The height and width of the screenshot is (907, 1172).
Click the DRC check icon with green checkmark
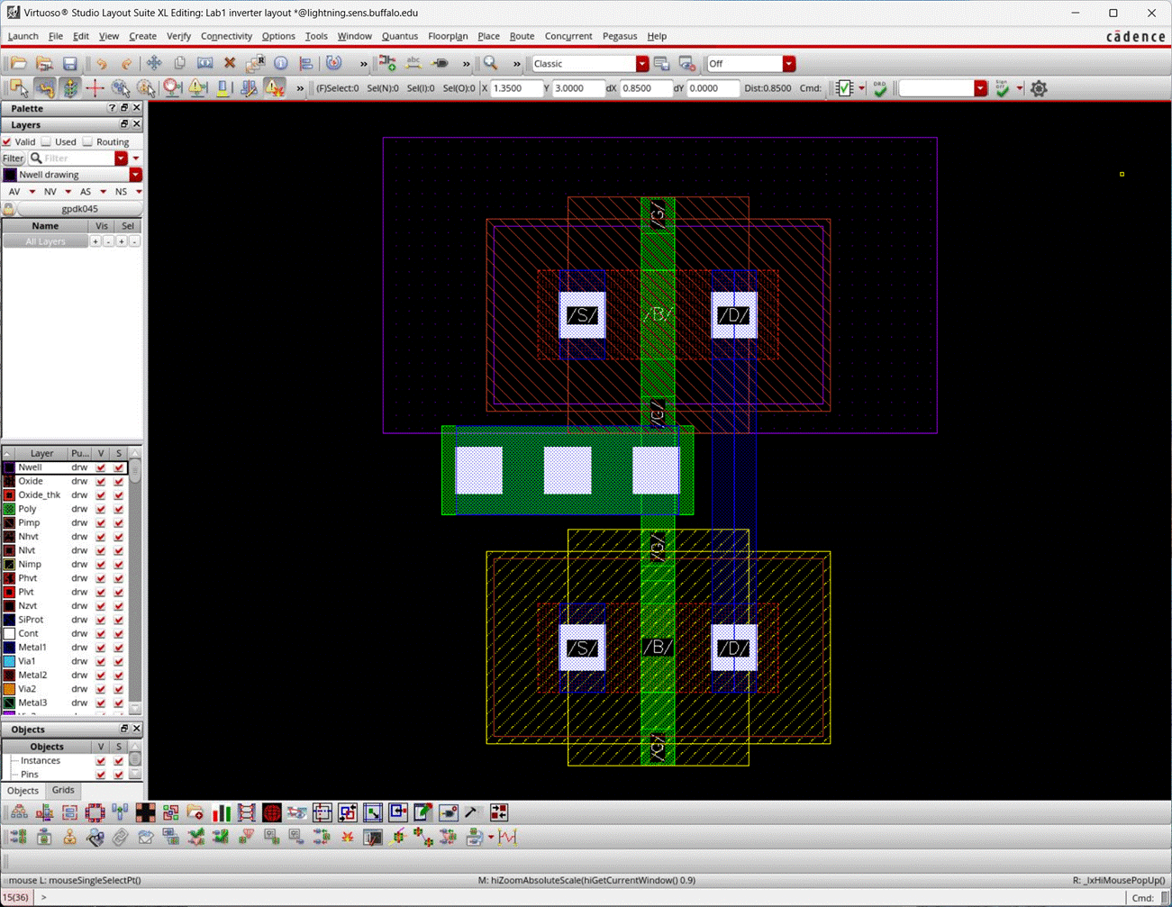(880, 89)
